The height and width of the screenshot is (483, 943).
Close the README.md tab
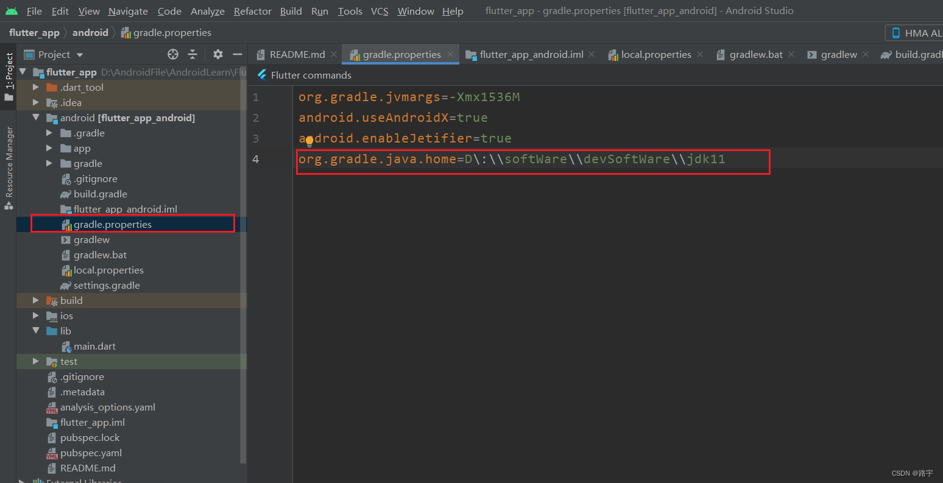(x=334, y=54)
